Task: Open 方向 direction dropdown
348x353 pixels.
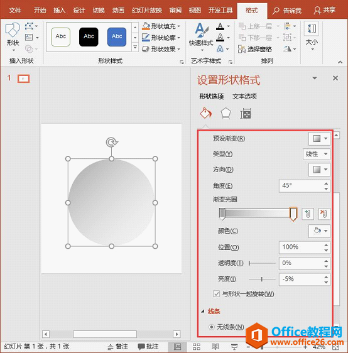Action: (x=319, y=170)
